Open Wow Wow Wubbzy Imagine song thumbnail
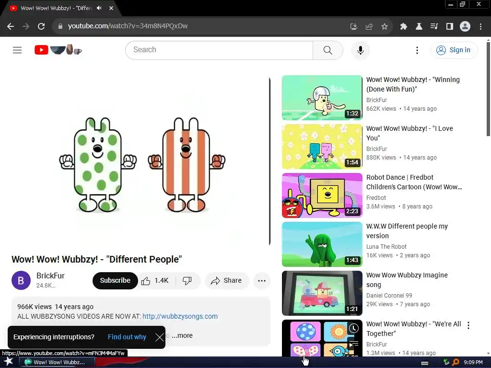This screenshot has width=491, height=368. click(322, 293)
